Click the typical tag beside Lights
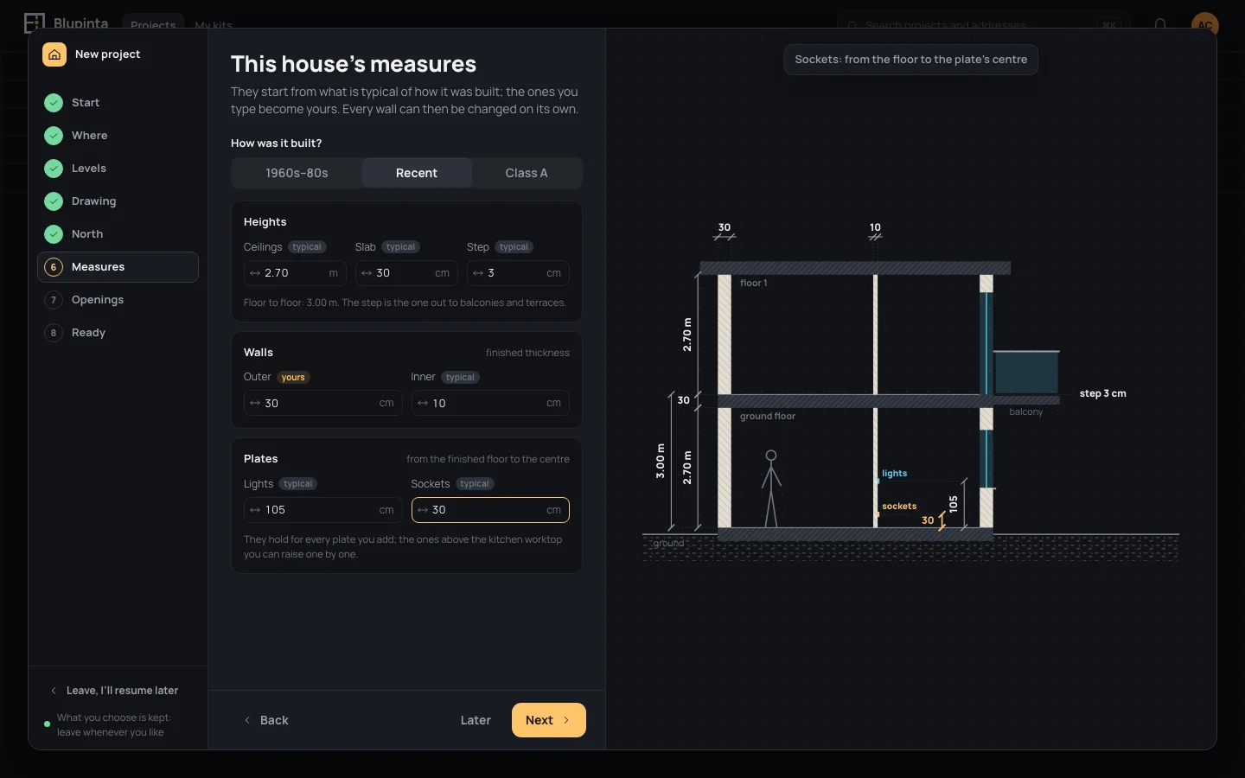Image resolution: width=1245 pixels, height=778 pixels. click(298, 484)
